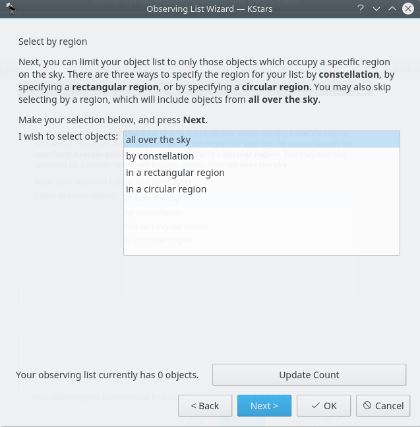Click the empty area of the region list box
420x427 pixels.
point(261,227)
